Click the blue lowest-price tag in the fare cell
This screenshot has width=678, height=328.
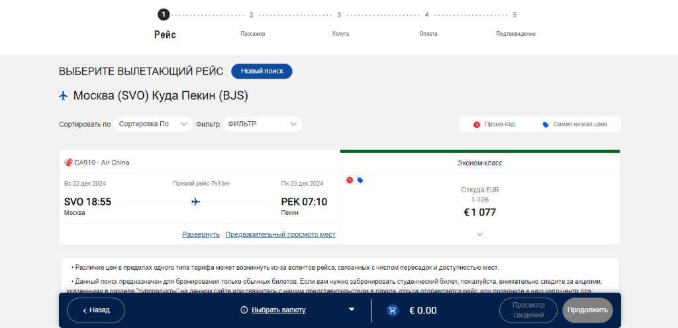tap(360, 181)
